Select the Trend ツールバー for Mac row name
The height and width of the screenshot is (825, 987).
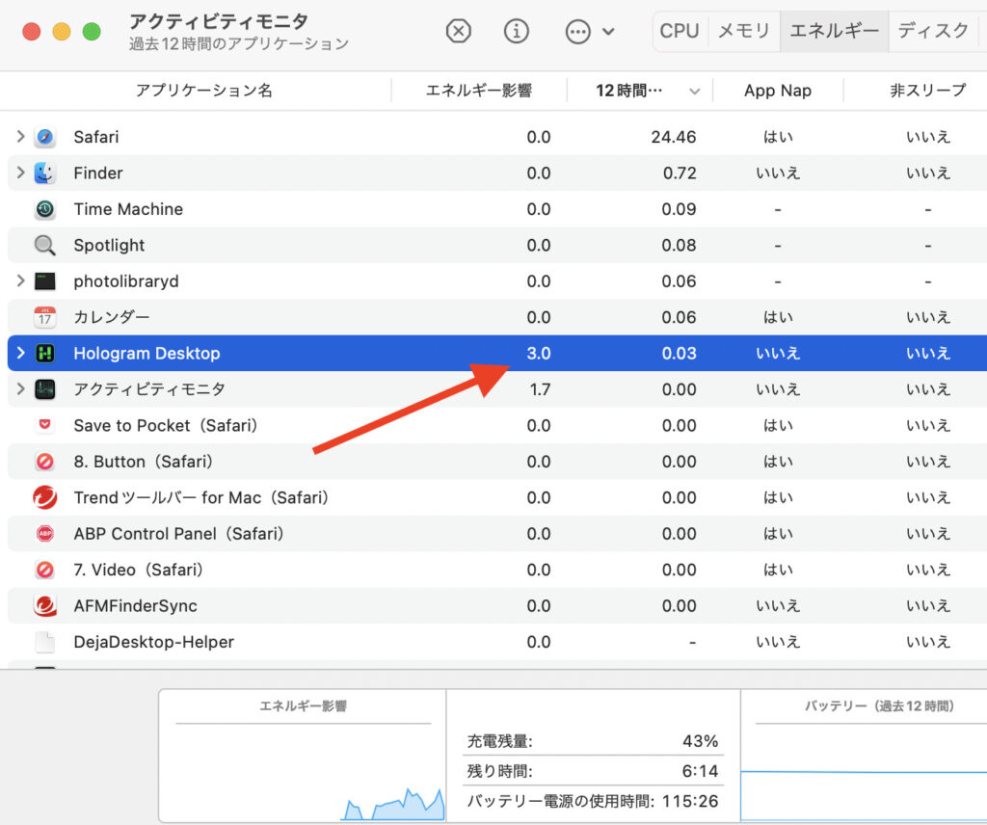point(200,497)
